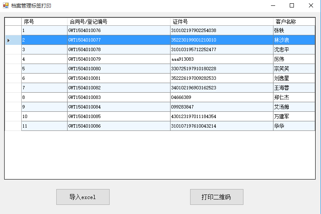The height and width of the screenshot is (214, 321).
Task: Close the 档案管理标签打印 window
Action: pyautogui.click(x=311, y=5)
